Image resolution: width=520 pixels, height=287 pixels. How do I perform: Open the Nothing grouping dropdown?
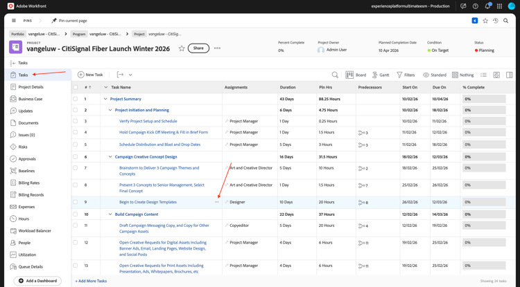(x=462, y=75)
